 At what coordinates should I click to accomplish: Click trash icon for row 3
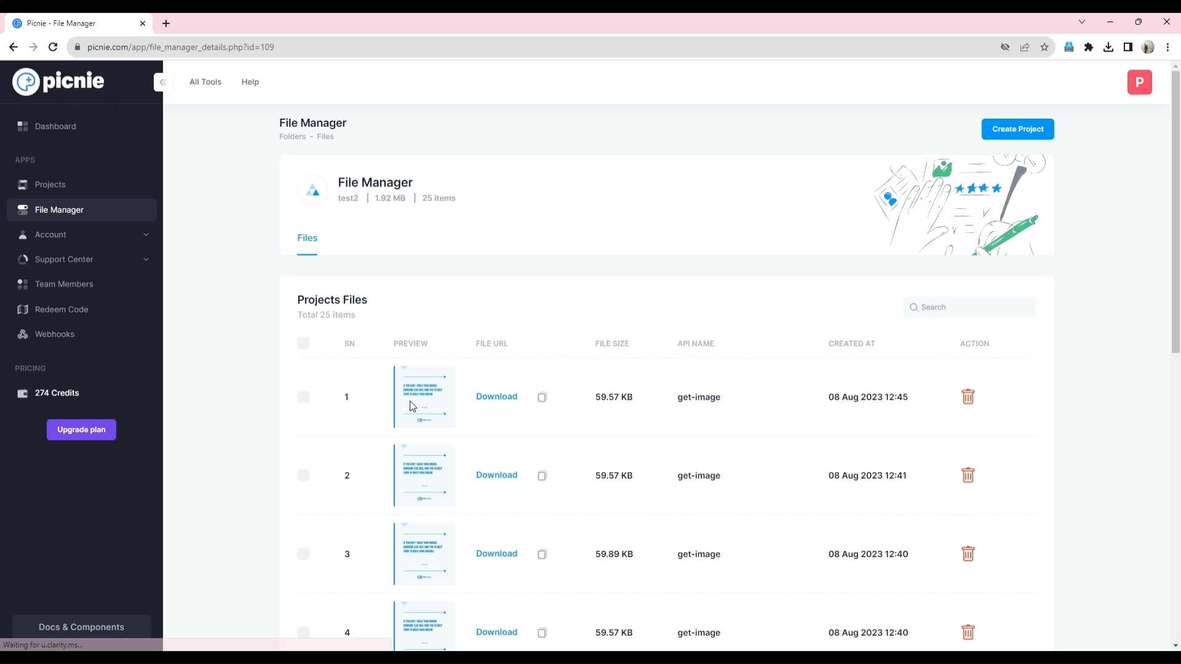pos(968,554)
